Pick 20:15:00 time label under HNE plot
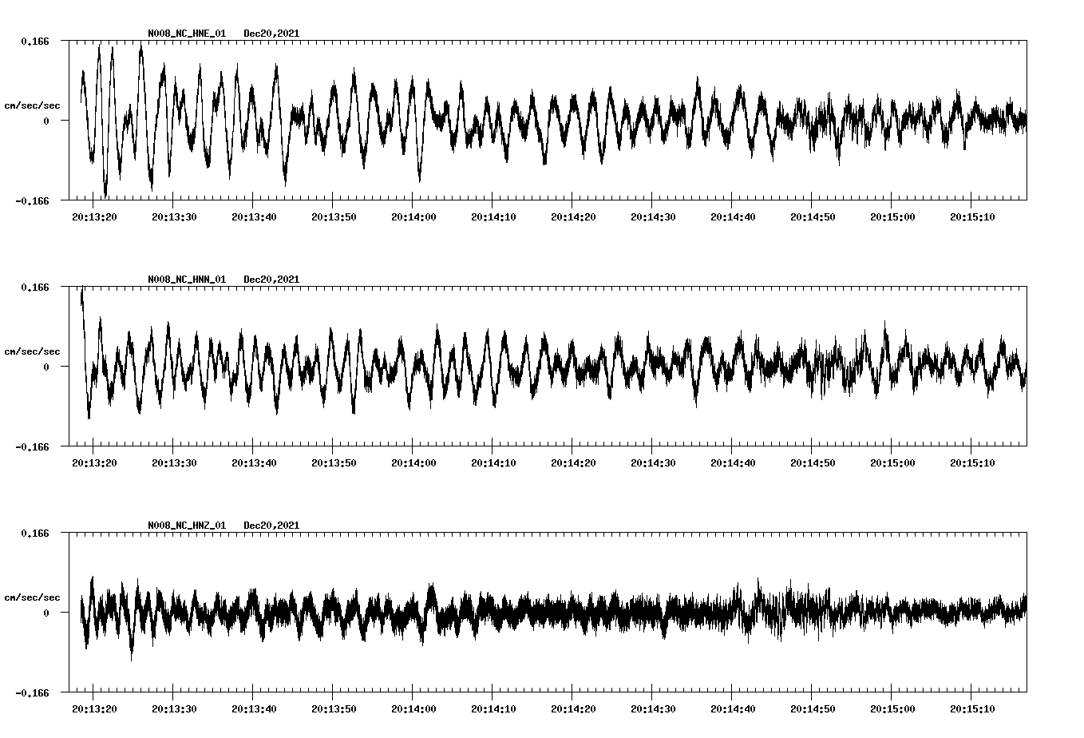This screenshot has height=738, width=1084. tap(892, 217)
